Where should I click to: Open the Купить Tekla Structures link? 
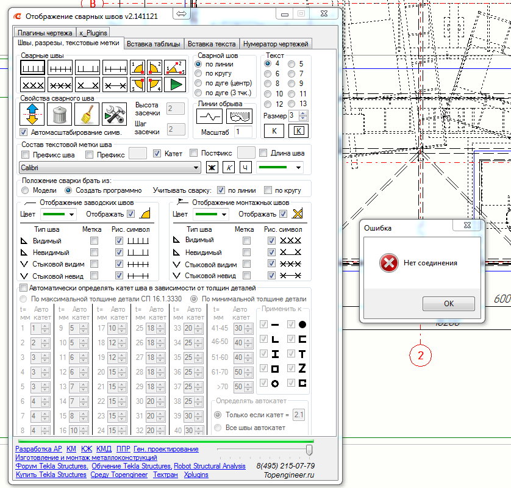51,475
